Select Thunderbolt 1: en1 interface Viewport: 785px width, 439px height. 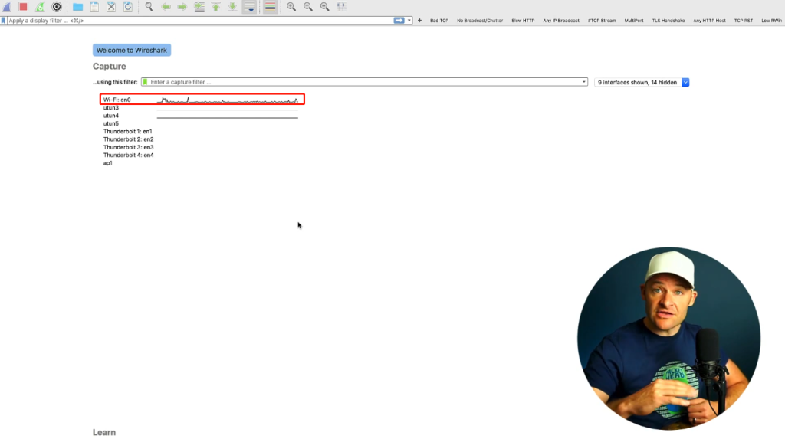(128, 132)
